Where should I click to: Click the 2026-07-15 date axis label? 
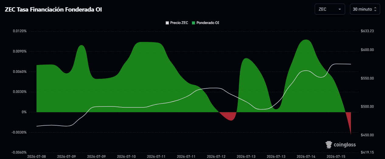(336, 157)
